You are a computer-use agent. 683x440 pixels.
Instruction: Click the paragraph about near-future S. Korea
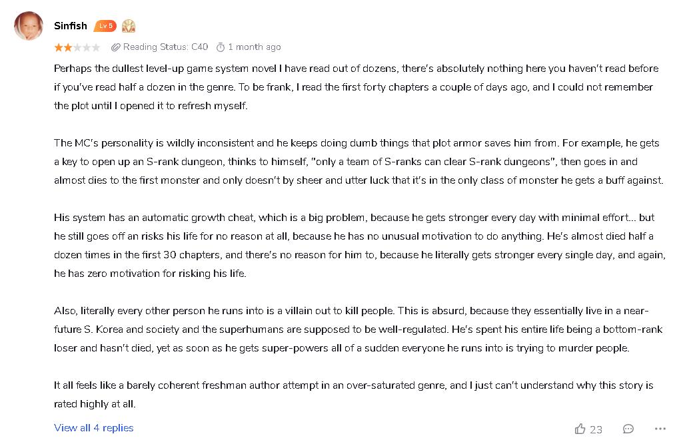(358, 330)
